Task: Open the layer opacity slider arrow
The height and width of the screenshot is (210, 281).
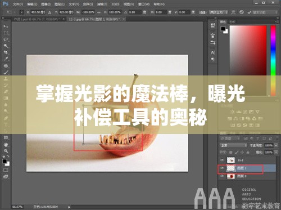Action: 276,145
